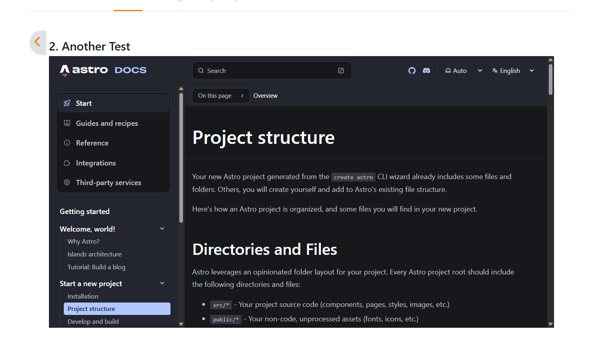This screenshot has height=351, width=609.
Task: Click the sidebar scroll up arrow
Action: [181, 89]
